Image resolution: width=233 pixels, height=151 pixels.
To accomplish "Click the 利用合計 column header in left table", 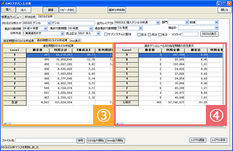I will point(61,50).
